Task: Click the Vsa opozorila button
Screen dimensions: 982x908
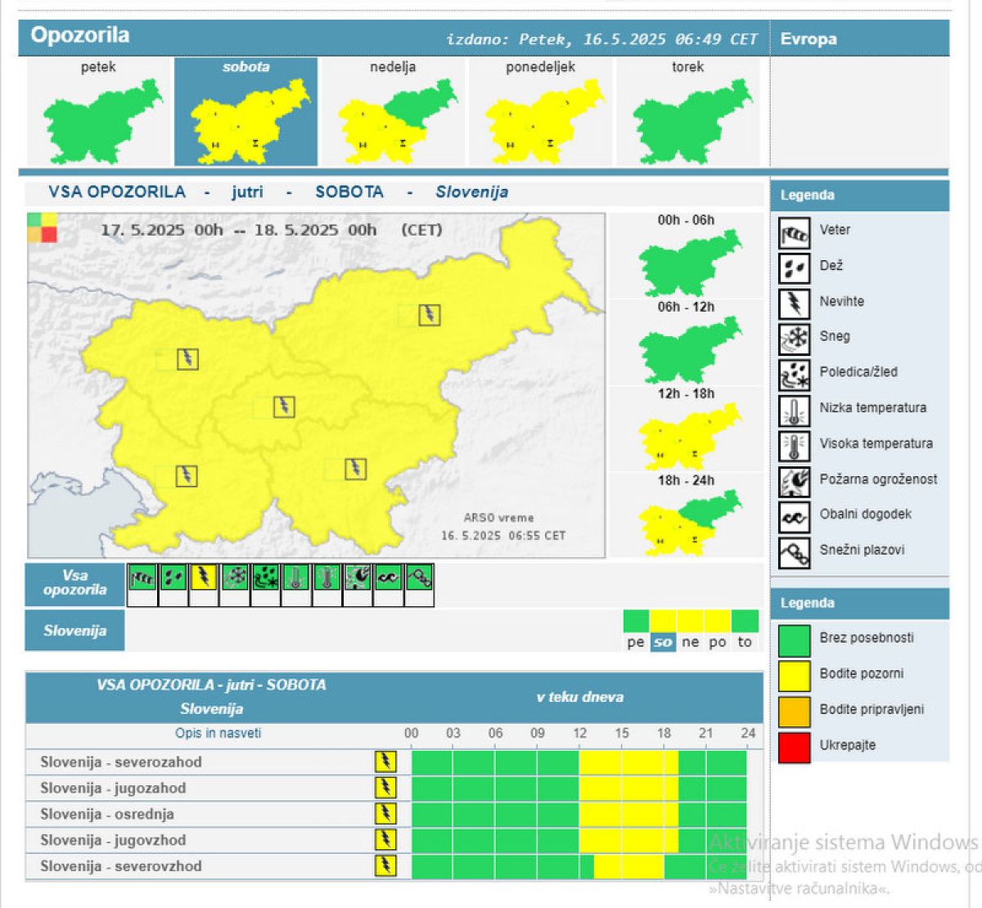Action: (x=75, y=583)
